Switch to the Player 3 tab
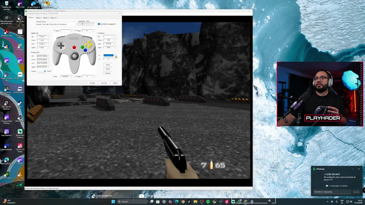365x205 pixels. 46,18
